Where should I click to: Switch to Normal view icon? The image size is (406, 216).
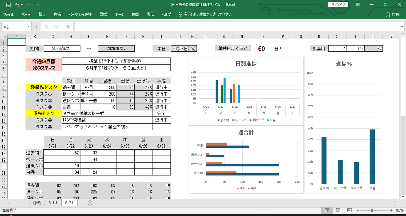coord(327,210)
